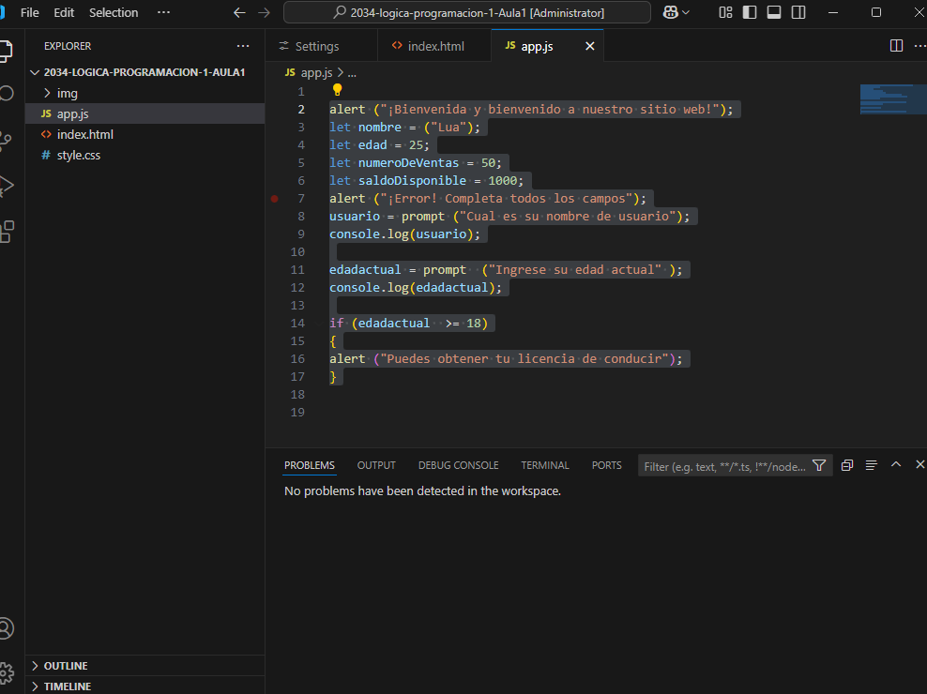Toggle Problems view as table or tree
The image size is (927, 694).
pyautogui.click(x=872, y=465)
